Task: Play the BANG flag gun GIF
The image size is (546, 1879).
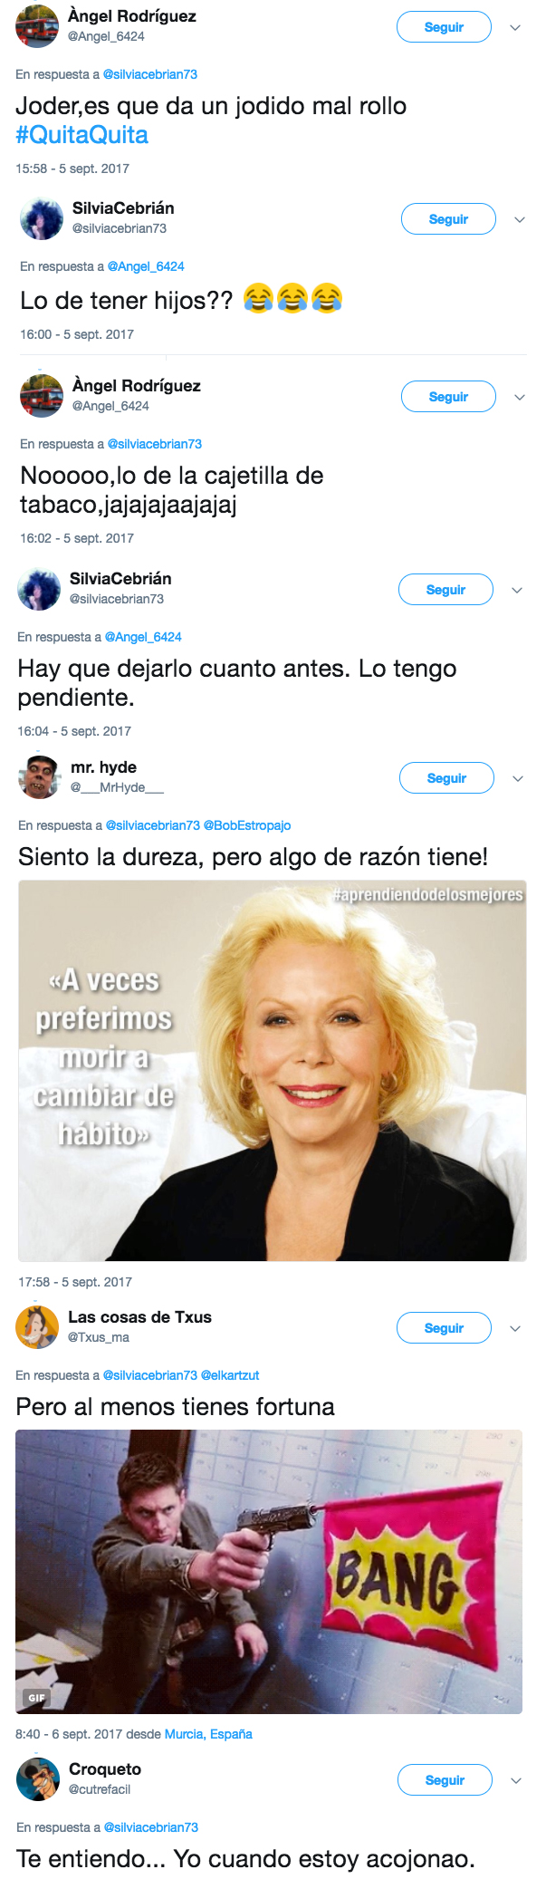Action: 269,1572
